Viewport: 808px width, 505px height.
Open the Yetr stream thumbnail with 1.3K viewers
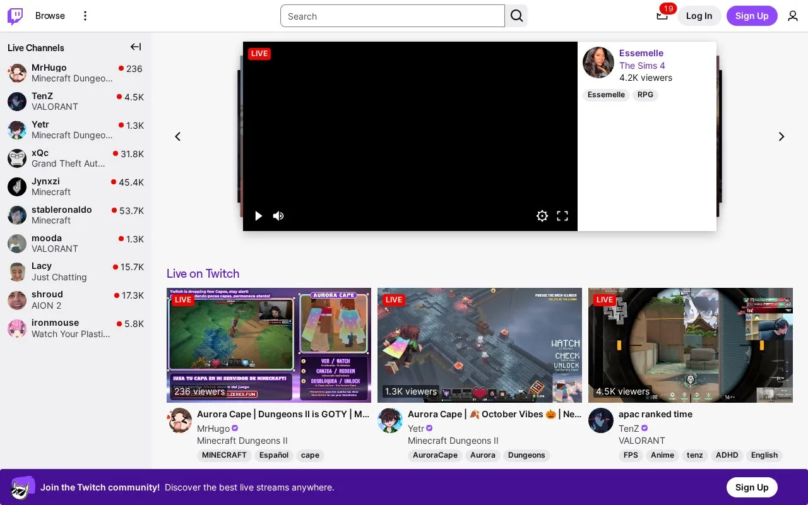point(480,345)
